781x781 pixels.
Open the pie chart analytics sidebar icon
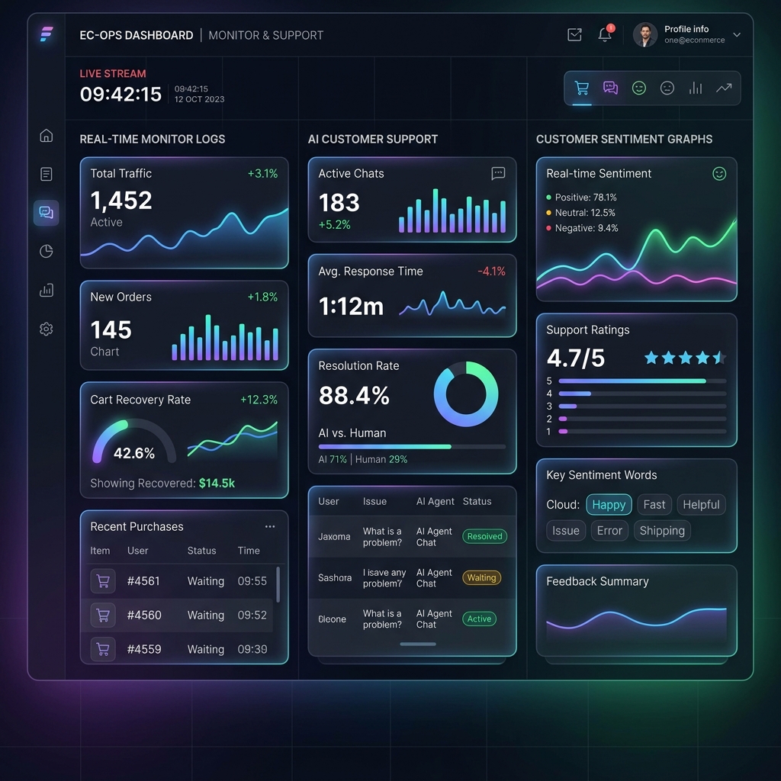click(47, 251)
